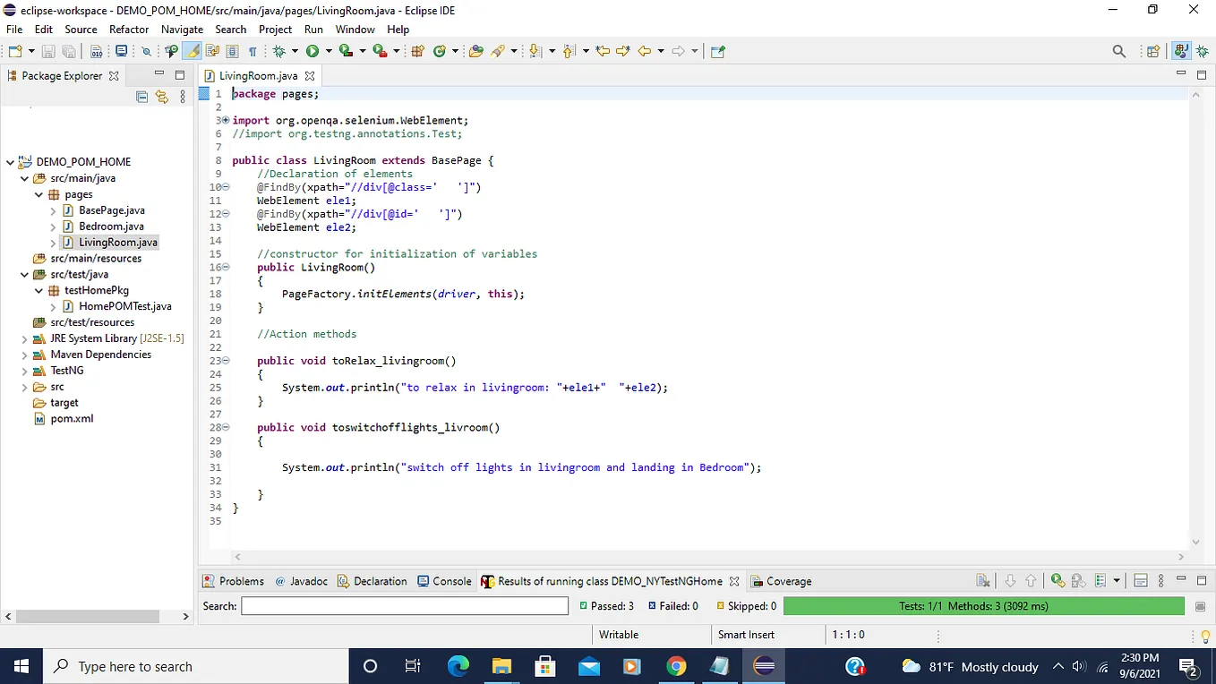Rerun failed tests in TestNG results view
This screenshot has width=1216, height=684.
pyautogui.click(x=1079, y=581)
